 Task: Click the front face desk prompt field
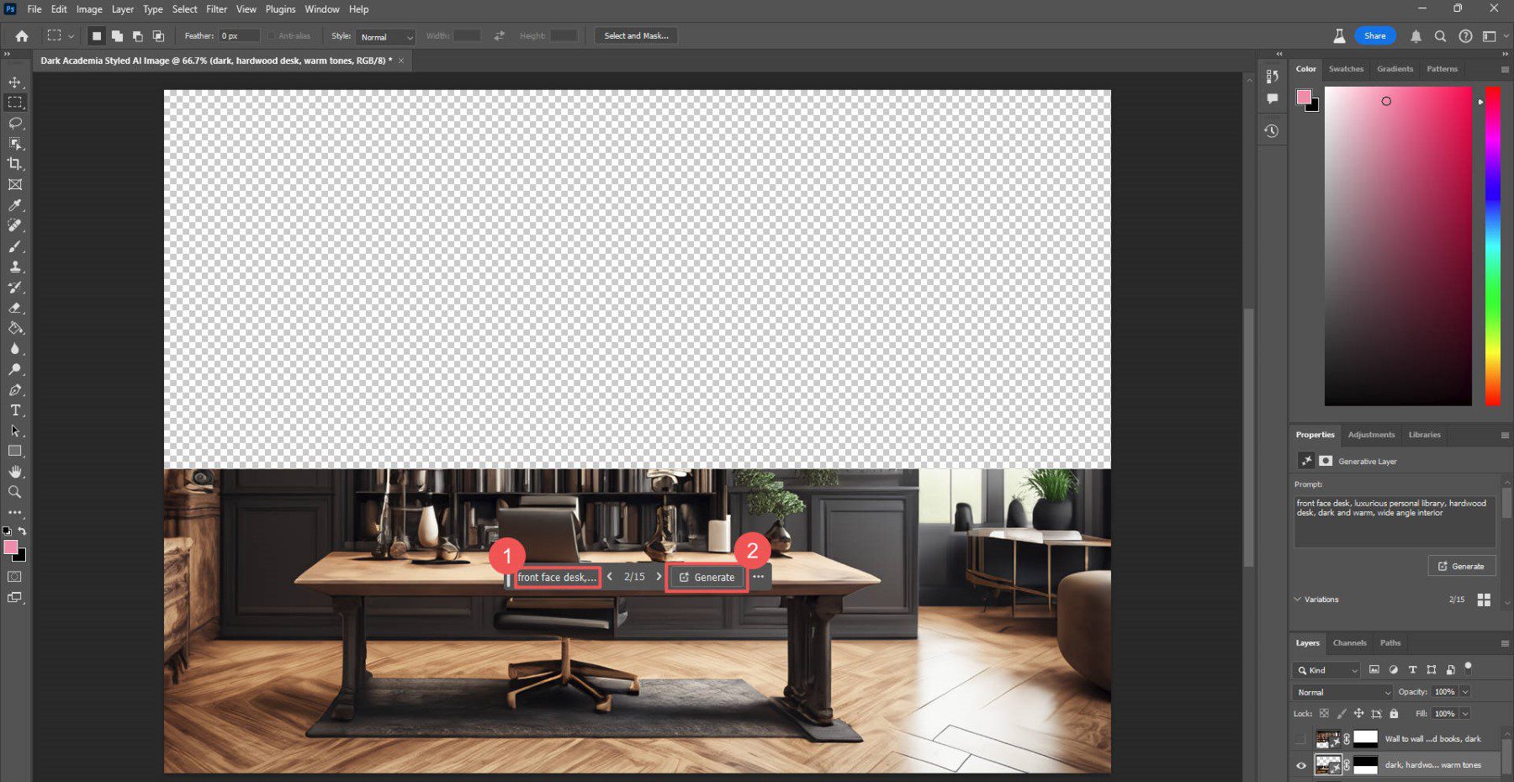click(x=558, y=577)
